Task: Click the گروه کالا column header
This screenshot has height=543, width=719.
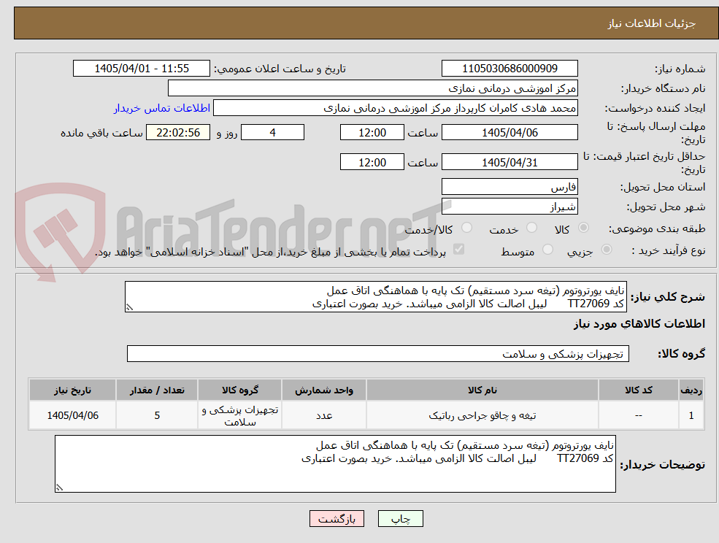Action: 240,390
